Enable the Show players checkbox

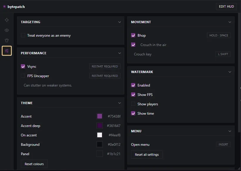pos(133,104)
